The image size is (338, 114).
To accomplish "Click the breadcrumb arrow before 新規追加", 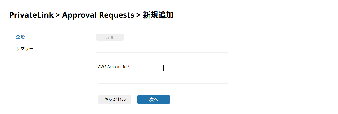I will [138, 15].
